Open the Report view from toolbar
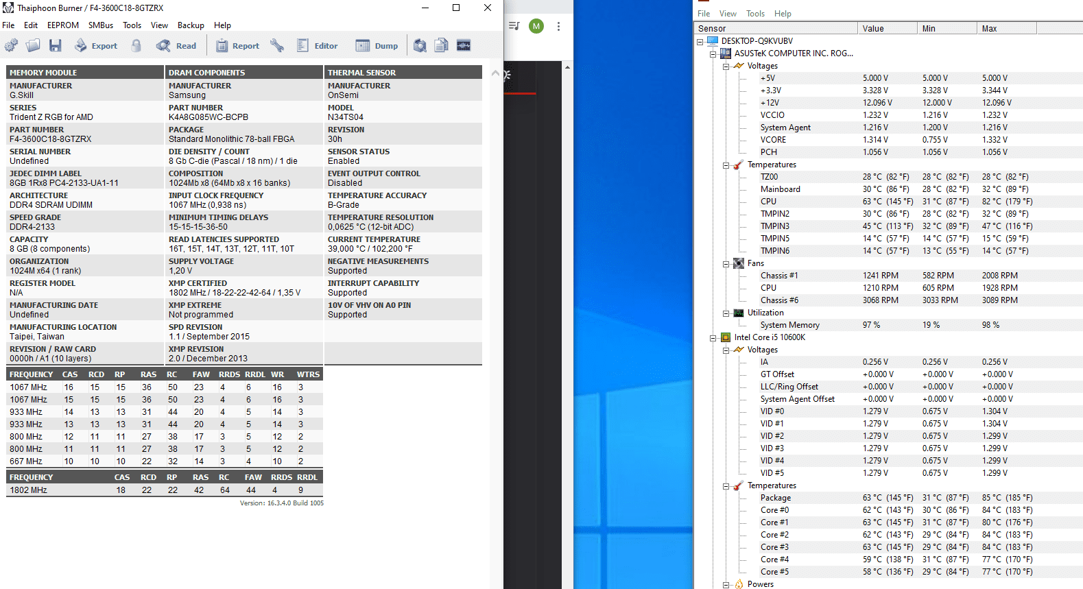Screen dimensions: 1083x589 (238, 45)
